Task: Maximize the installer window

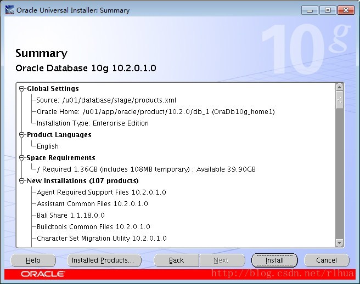Action: click(x=328, y=10)
